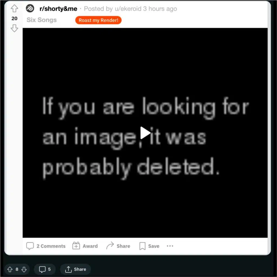Click the r/shorty&me subreddit avatar icon
This screenshot has height=277, width=277.
point(30,8)
